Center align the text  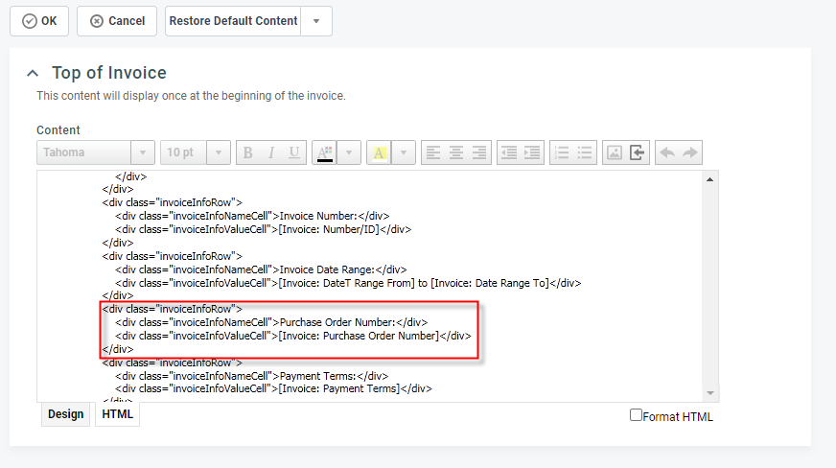point(456,152)
